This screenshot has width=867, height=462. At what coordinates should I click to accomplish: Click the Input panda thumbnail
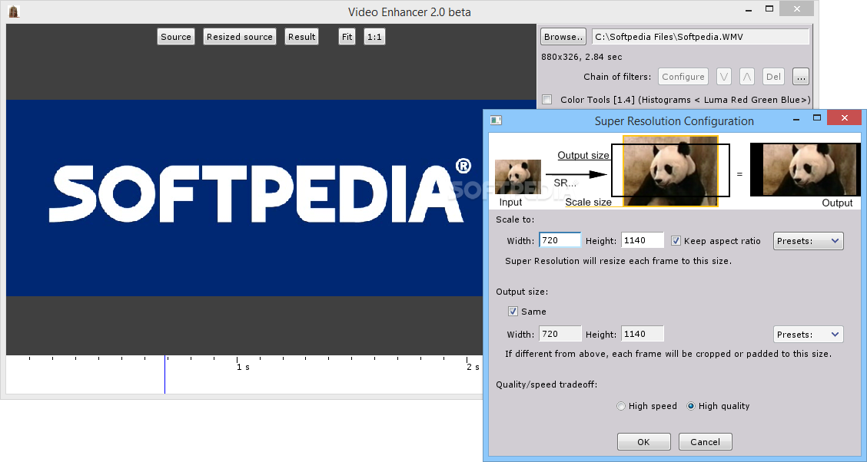[517, 177]
